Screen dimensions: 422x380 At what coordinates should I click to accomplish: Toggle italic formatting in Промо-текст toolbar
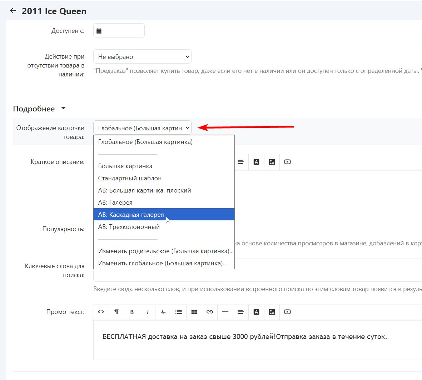coord(148,312)
